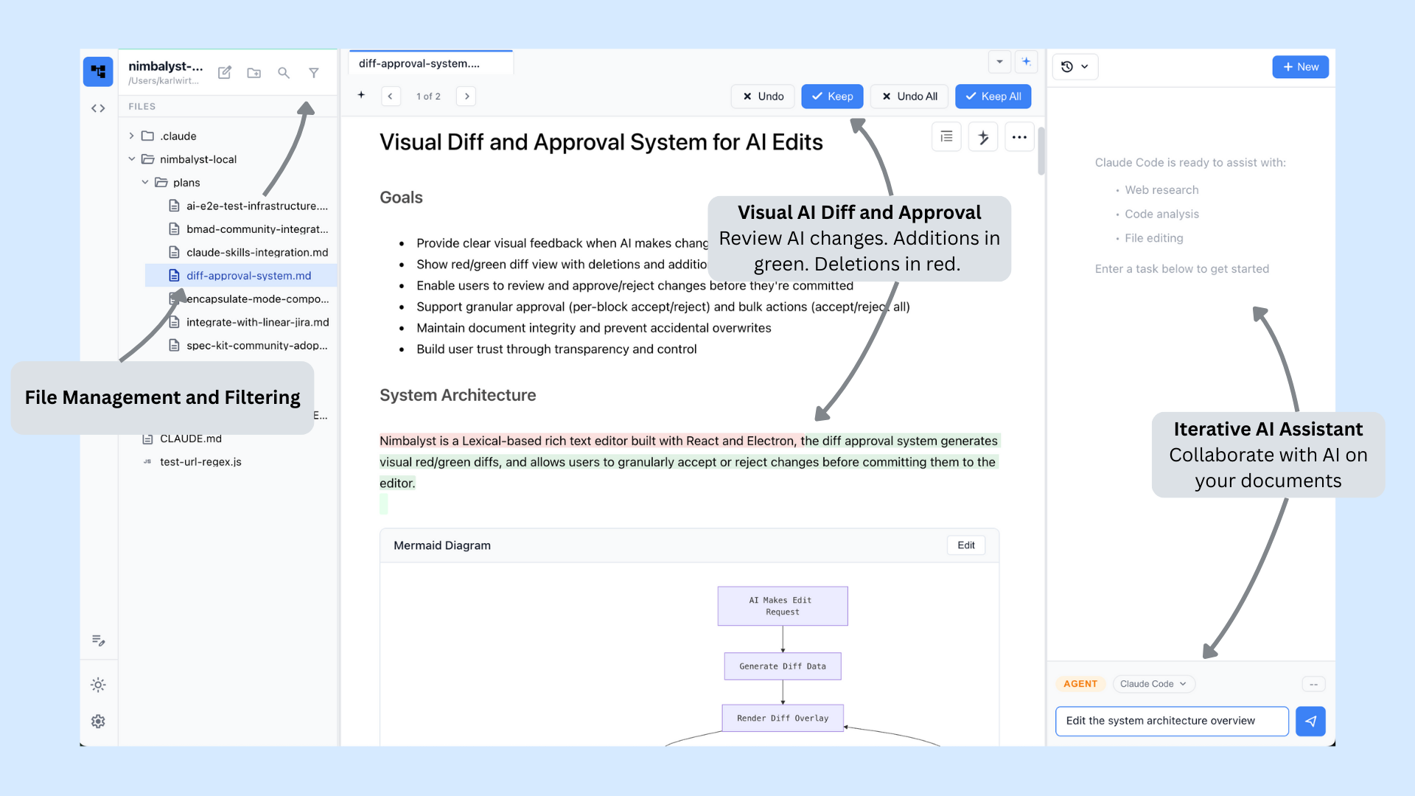Expand the .claude folder
This screenshot has height=796, width=1415.
click(132, 136)
